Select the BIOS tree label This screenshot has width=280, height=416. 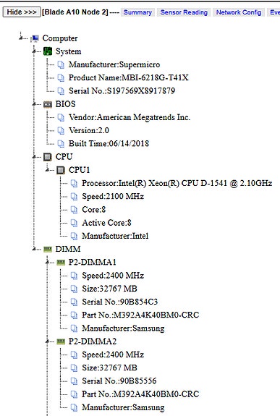click(x=65, y=104)
